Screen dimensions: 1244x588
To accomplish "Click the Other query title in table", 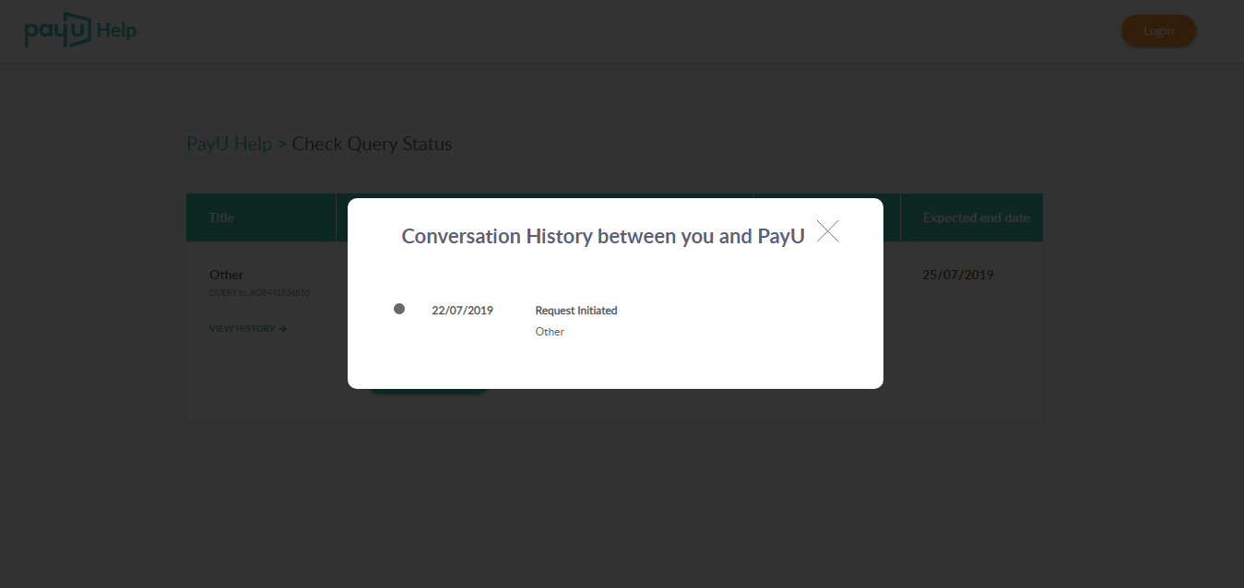I will [x=227, y=275].
